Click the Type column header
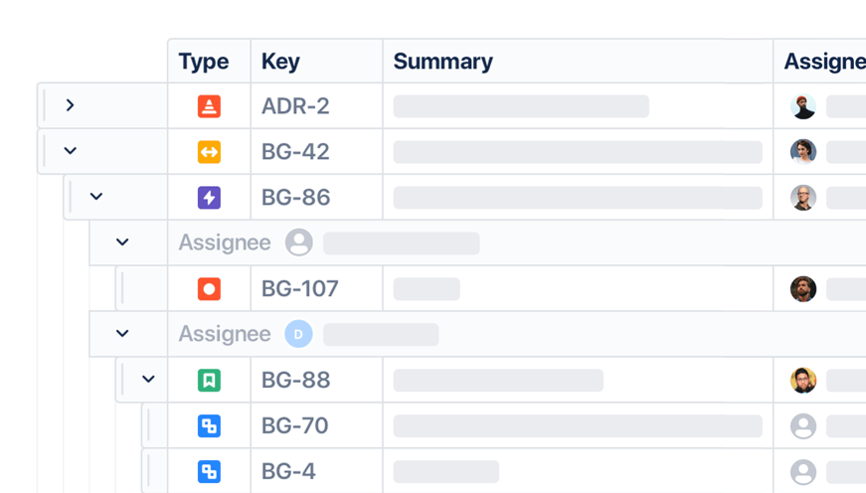This screenshot has width=866, height=493. (204, 62)
